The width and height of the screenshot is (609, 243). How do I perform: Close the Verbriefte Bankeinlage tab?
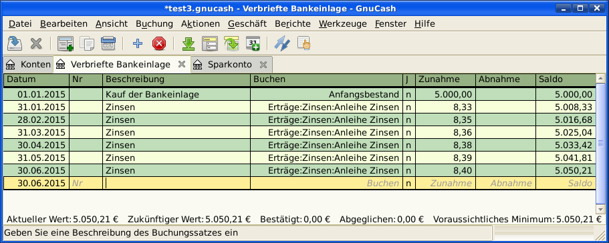[181, 64]
